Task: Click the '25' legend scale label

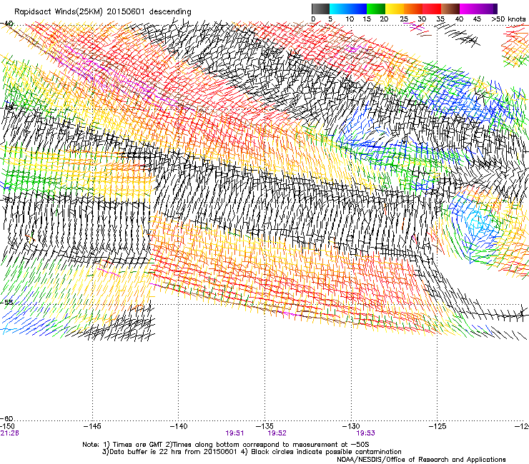Action: pyautogui.click(x=404, y=19)
